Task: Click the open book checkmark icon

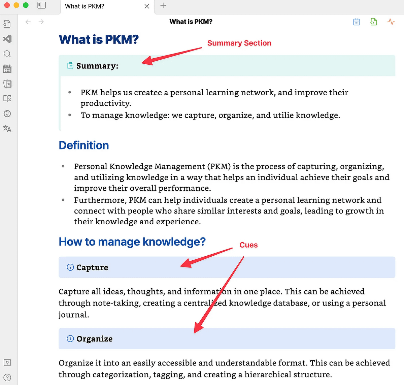Action: click(7, 99)
